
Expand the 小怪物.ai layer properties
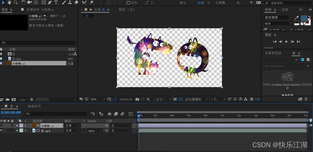[17, 126]
